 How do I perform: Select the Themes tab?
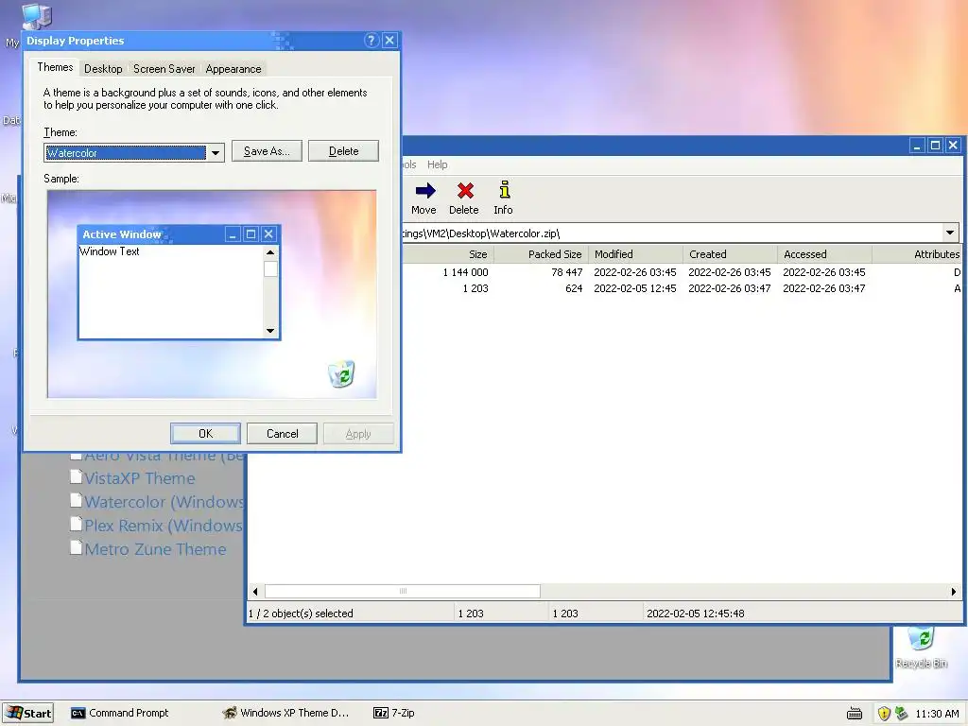tap(55, 67)
